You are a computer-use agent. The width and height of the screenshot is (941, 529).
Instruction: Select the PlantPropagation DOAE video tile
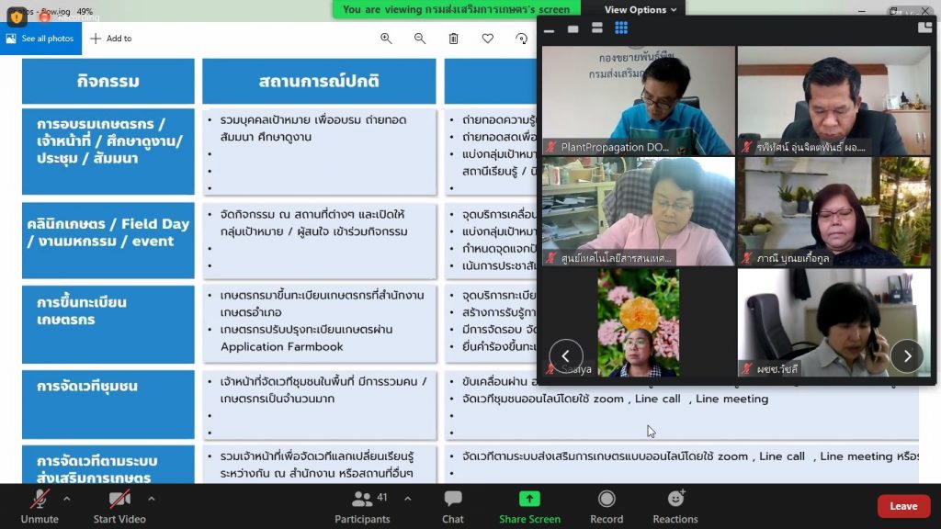point(638,100)
